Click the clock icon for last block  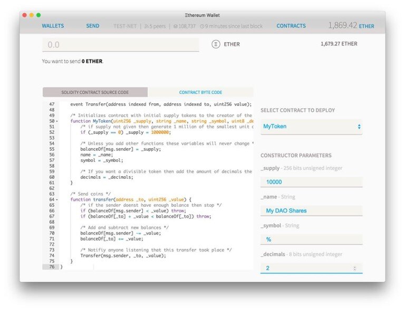[x=202, y=26]
